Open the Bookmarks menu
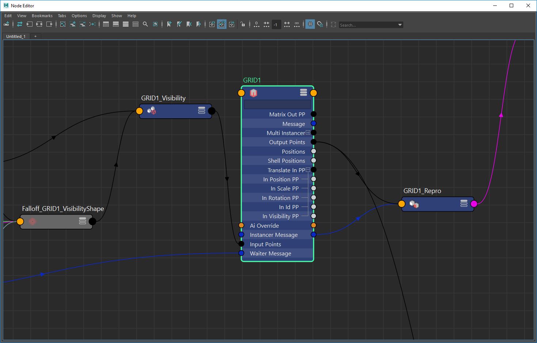Viewport: 537px width, 343px height. (x=42, y=16)
